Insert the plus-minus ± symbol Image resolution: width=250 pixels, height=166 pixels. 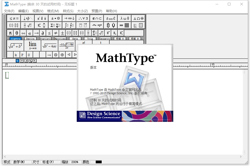[62, 33]
